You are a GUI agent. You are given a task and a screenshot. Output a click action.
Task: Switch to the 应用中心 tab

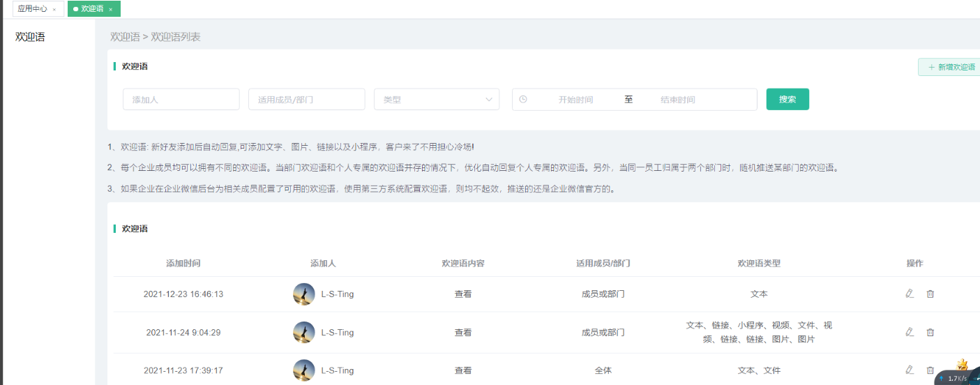coord(32,9)
